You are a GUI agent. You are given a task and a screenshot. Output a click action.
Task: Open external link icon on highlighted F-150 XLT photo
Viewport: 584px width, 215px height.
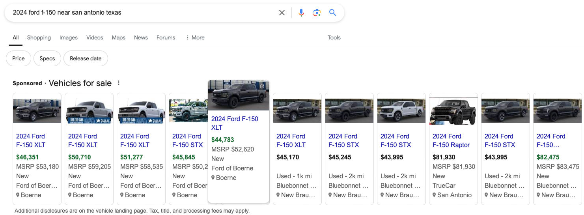pyautogui.click(x=262, y=86)
